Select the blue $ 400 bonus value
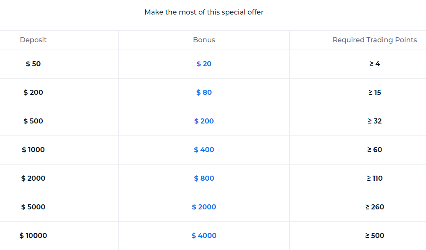Image resolution: width=426 pixels, height=250 pixels. tap(204, 150)
